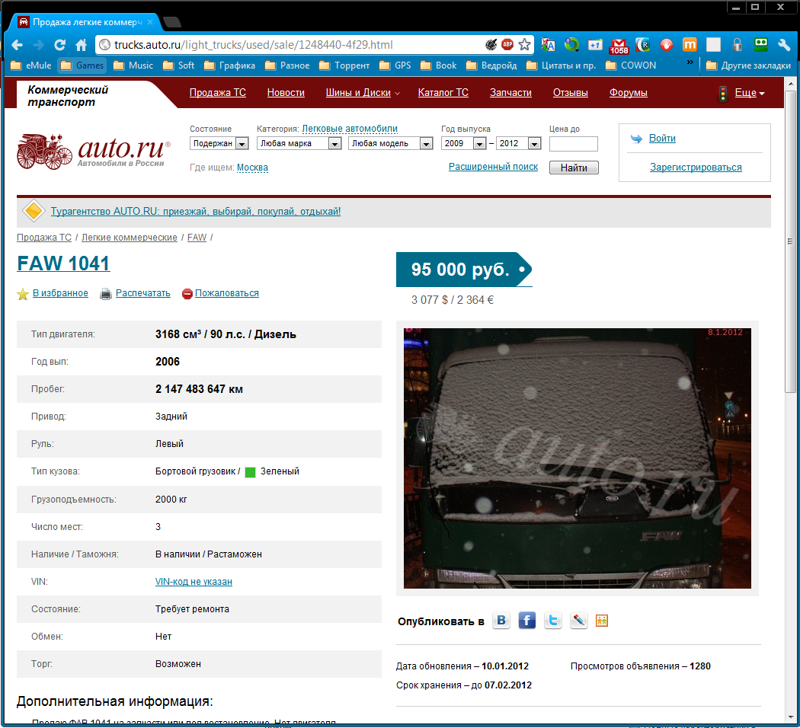
Task: Open the Новости menu item
Action: pyautogui.click(x=286, y=93)
